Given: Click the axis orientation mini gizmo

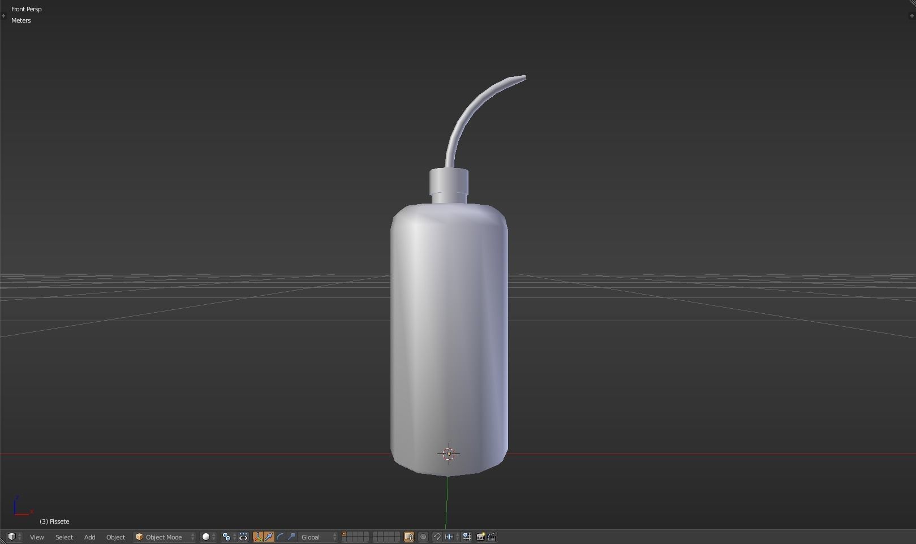Looking at the screenshot, I should pyautogui.click(x=23, y=506).
